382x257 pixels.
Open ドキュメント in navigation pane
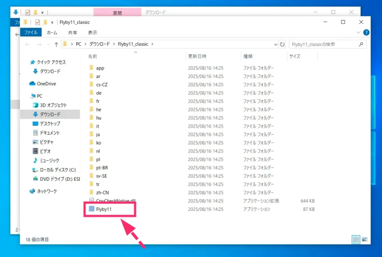point(46,133)
